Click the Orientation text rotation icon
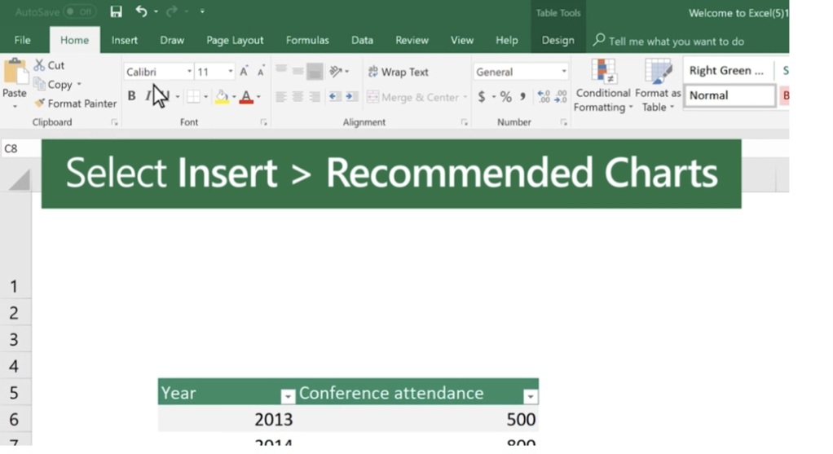This screenshot has width=833, height=454. (x=336, y=71)
